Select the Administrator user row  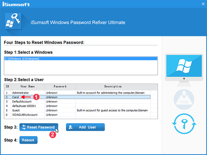(78, 93)
